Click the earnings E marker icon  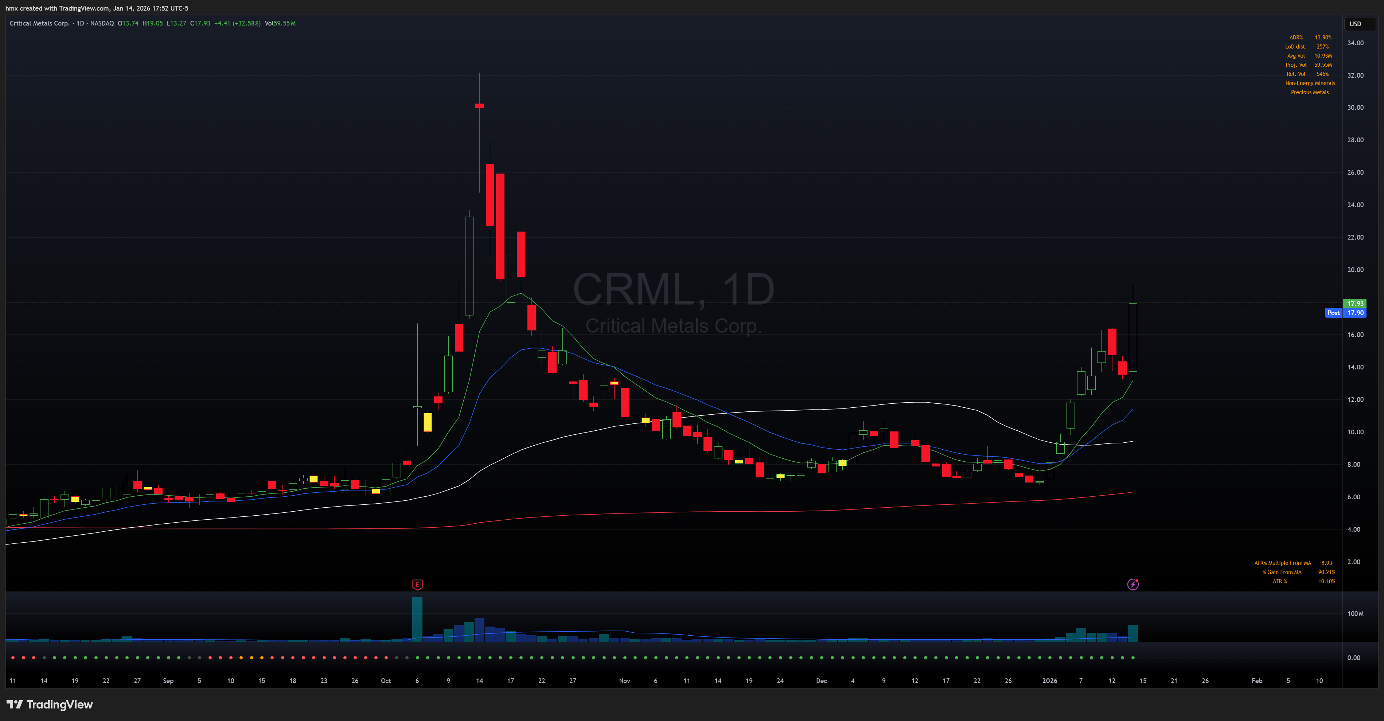[417, 585]
